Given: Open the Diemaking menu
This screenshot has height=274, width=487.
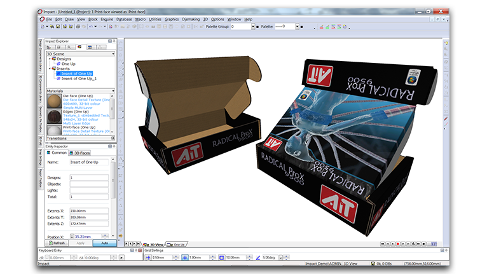Looking at the screenshot, I should pyautogui.click(x=191, y=19).
